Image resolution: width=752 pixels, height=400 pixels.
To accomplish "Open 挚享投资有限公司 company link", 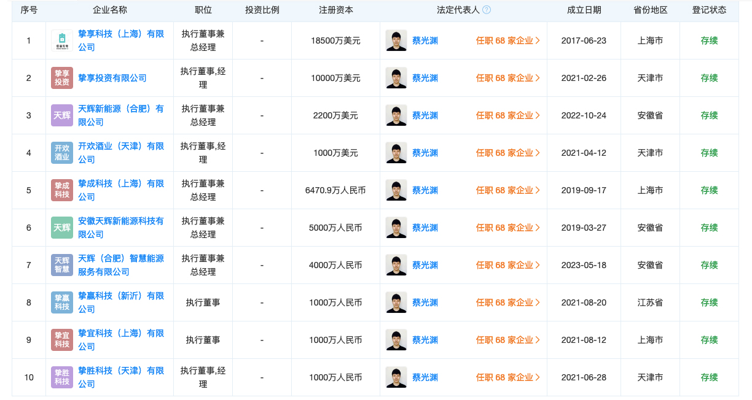I will [112, 78].
